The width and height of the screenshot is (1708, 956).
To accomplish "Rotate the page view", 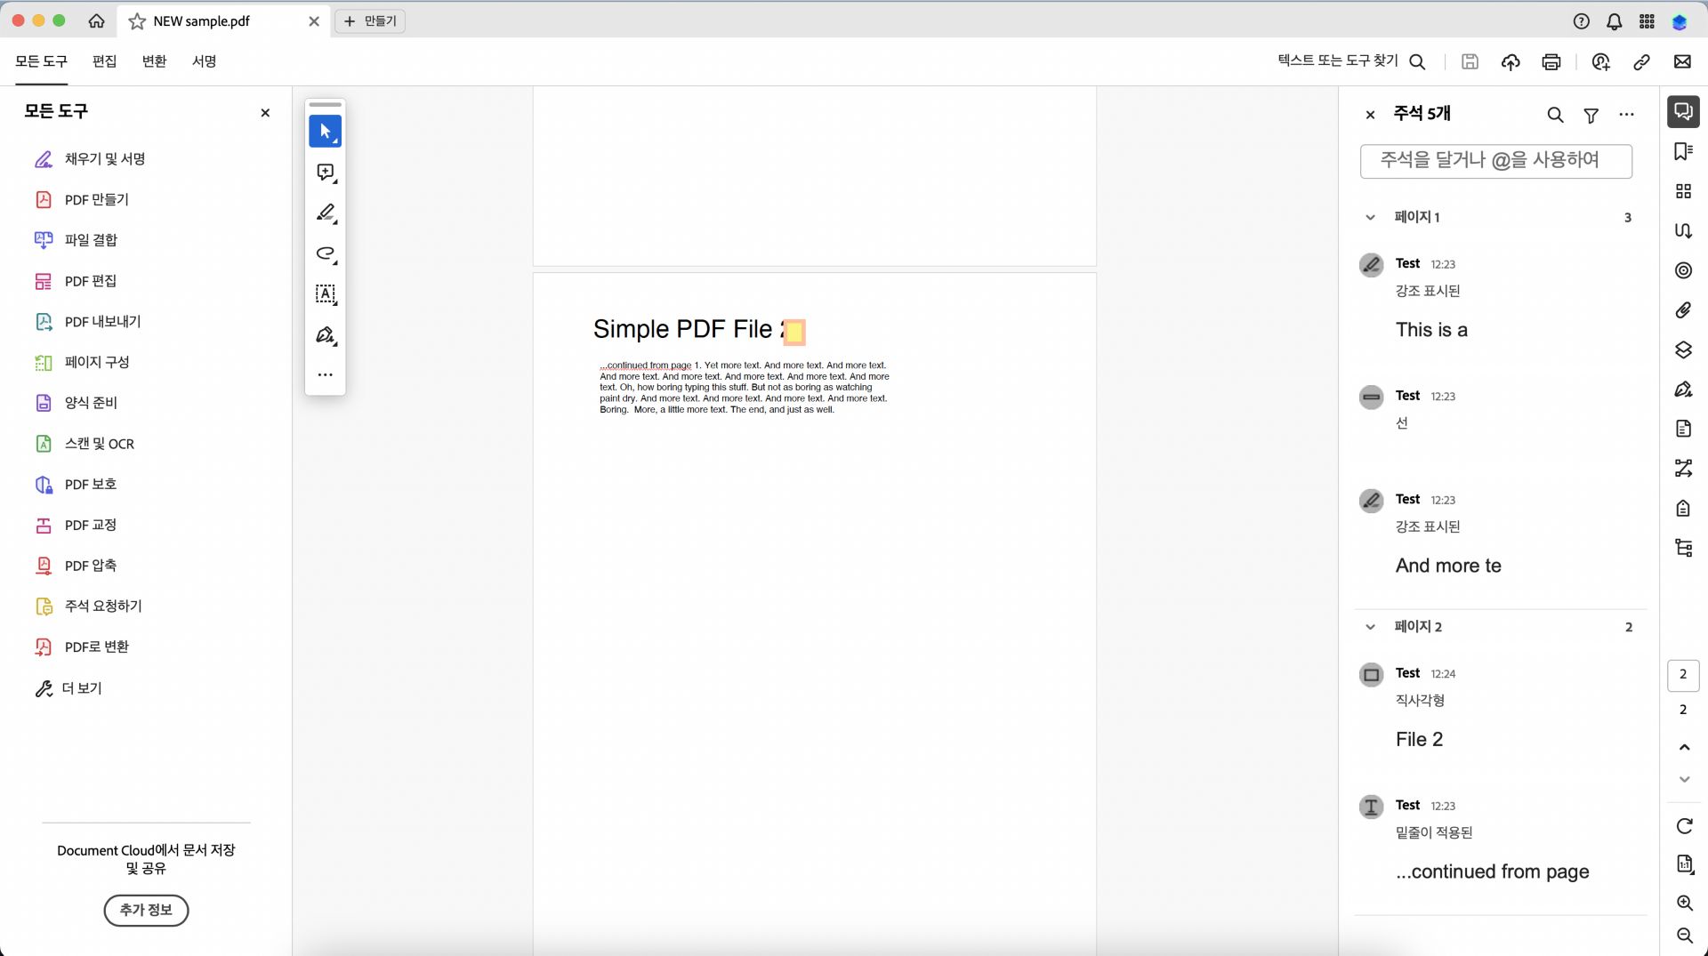I will (x=1684, y=826).
